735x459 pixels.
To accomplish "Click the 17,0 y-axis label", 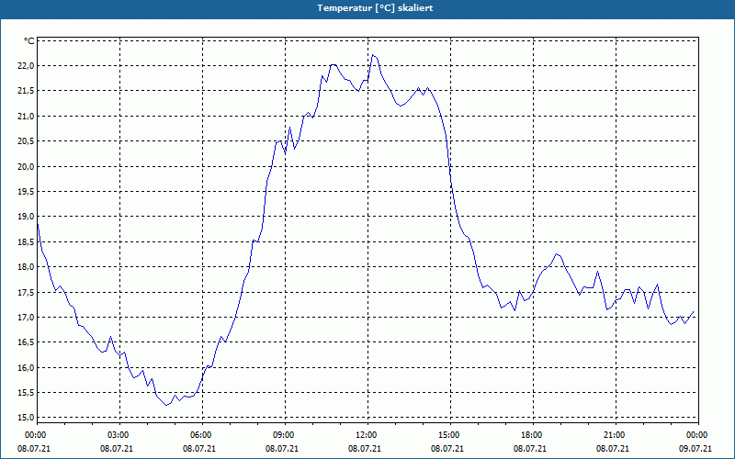I will (27, 318).
